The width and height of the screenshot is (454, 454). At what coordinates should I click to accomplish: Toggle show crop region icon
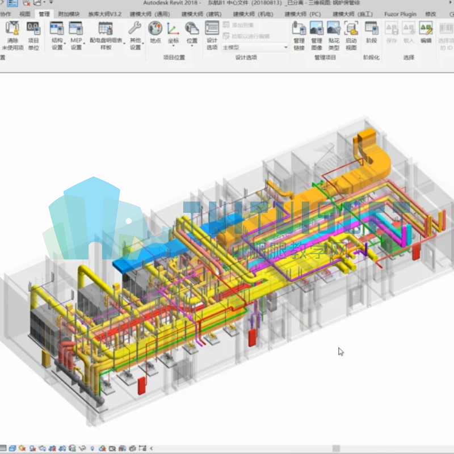pos(62,448)
